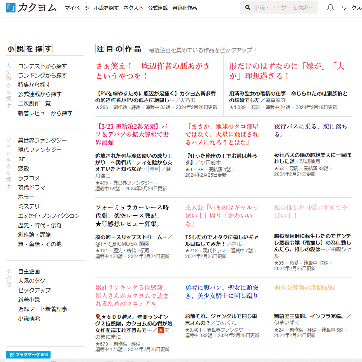Select 公式連載 in the header menu

158,8
